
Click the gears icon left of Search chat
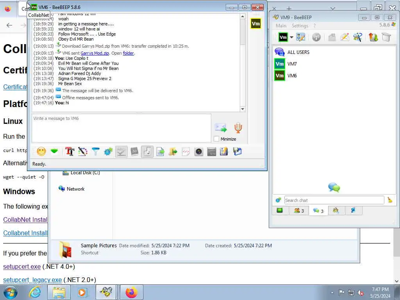click(278, 200)
